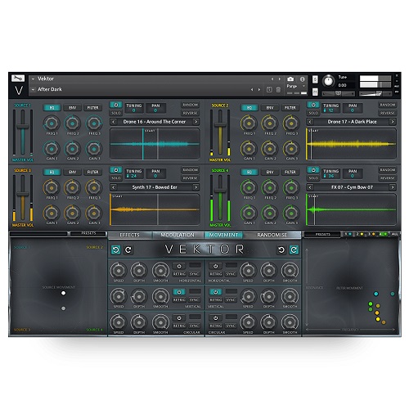This screenshot has width=409, height=409.
Task: Click the highlighted counter-clockwise loop icon left of VEKTOR
Action: click(x=116, y=249)
